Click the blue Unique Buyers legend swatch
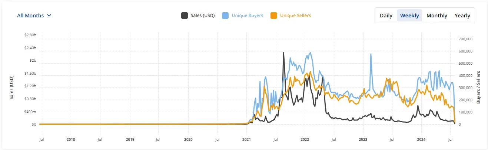This screenshot has width=488, height=150. coord(225,16)
